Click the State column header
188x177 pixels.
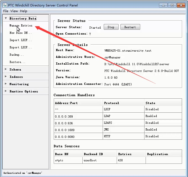point(163,103)
